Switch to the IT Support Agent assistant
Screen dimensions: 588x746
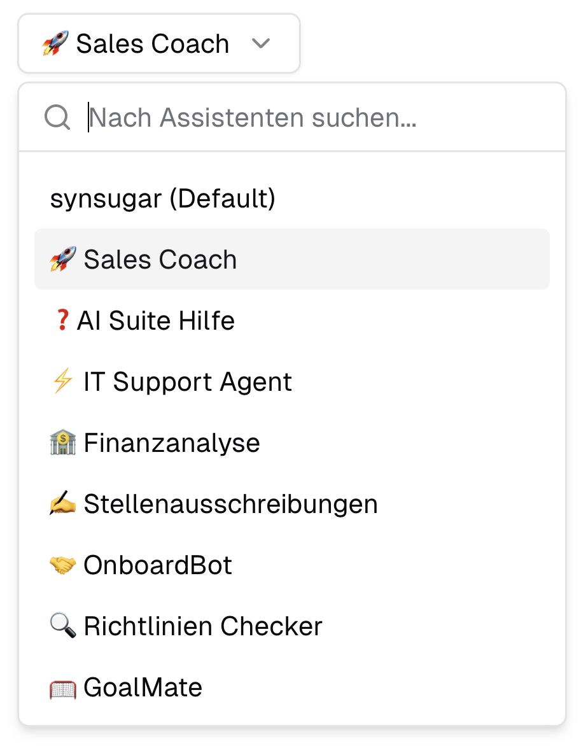(188, 381)
